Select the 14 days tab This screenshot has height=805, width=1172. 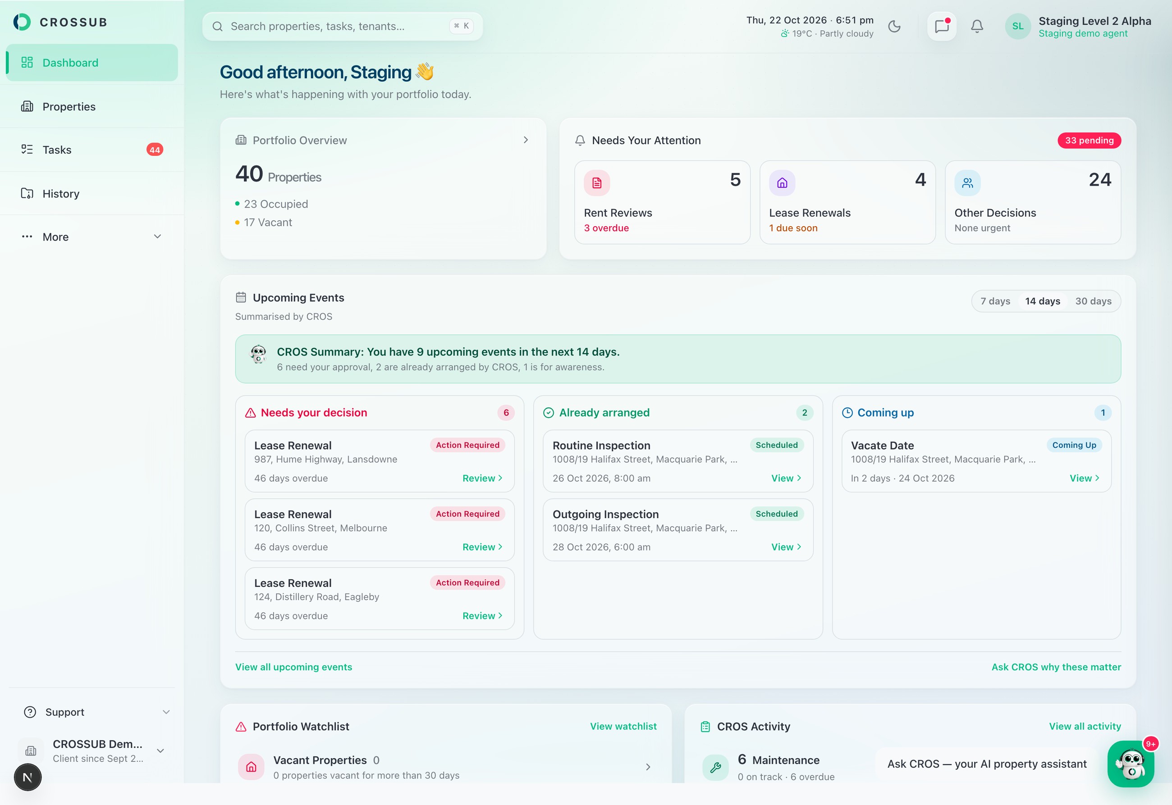1042,301
